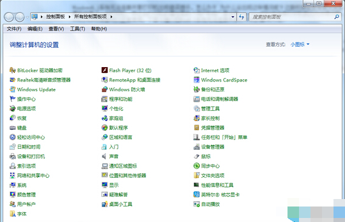Click 设备和打印机 icon
The width and height of the screenshot is (345, 222).
point(13,157)
